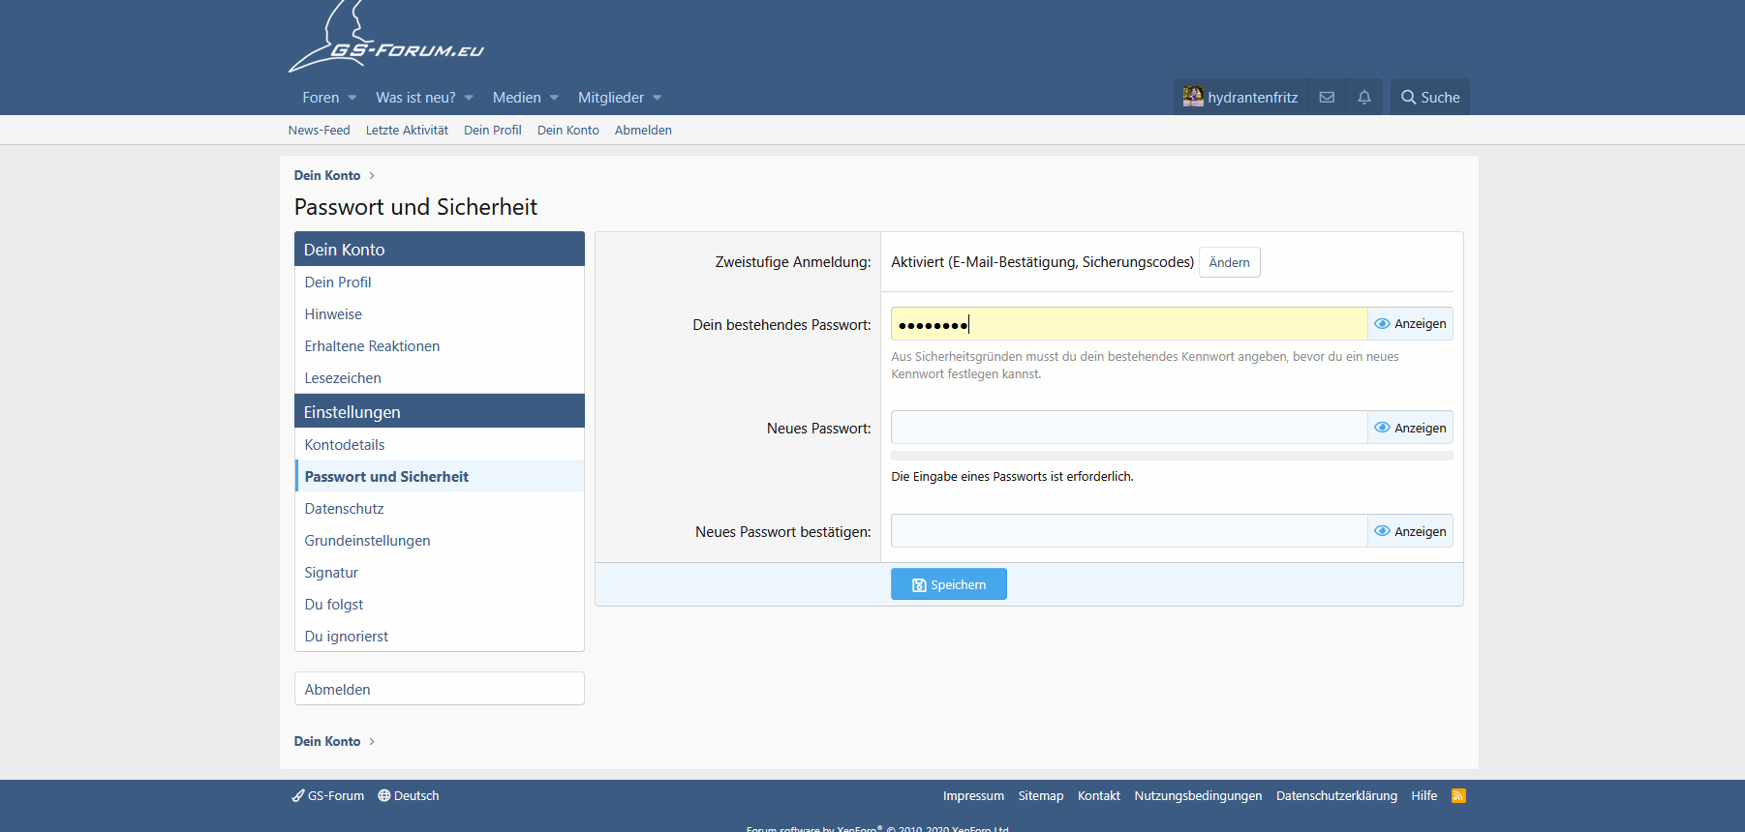Image resolution: width=1745 pixels, height=832 pixels.
Task: Toggle visibility of Neues Passwort field
Action: (1410, 428)
